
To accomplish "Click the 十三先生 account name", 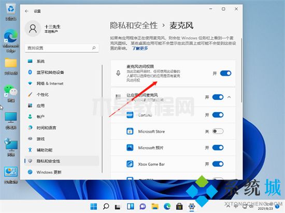I will [x=52, y=27].
